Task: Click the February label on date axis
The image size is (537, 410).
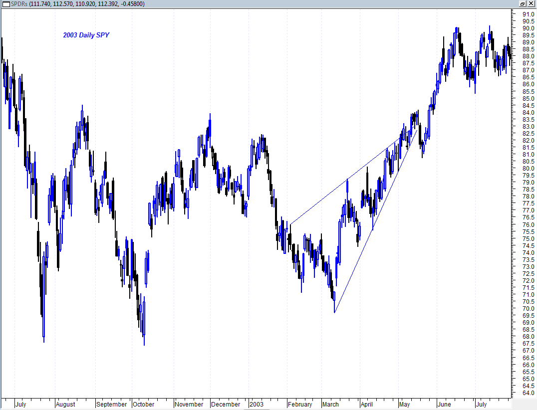Action: pyautogui.click(x=300, y=404)
